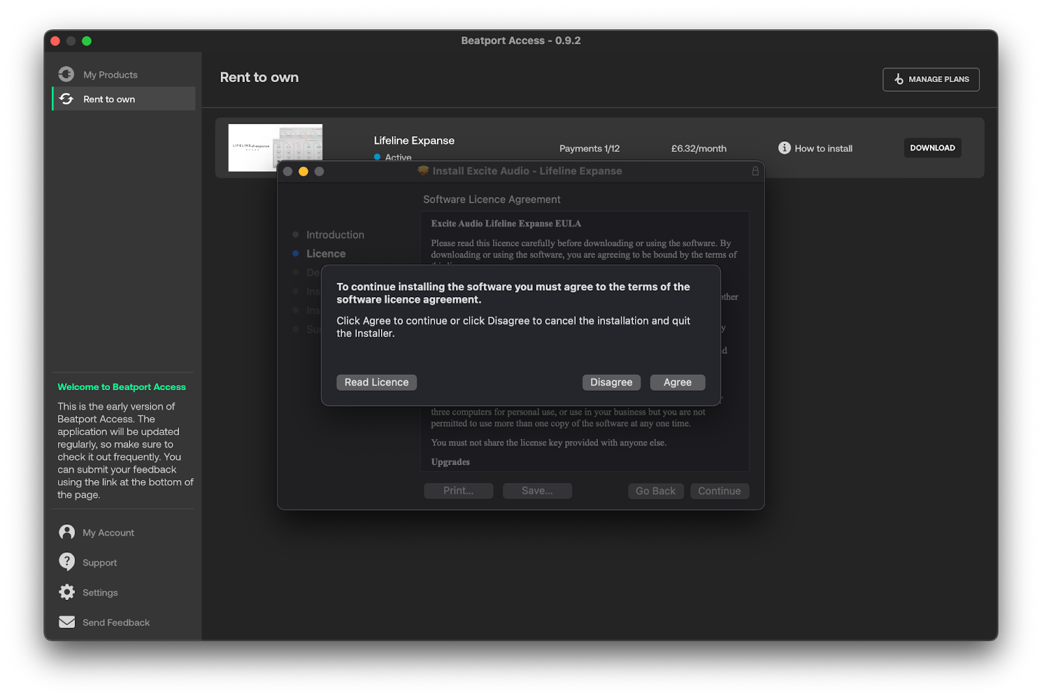Screen dimensions: 1042x699
Task: Select the Introduction installer step
Action: [x=335, y=235]
